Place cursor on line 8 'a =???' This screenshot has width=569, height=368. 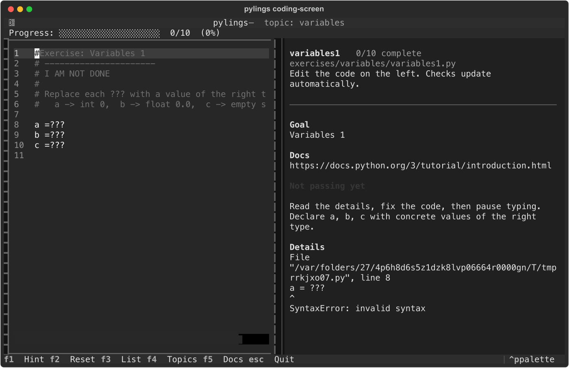click(x=49, y=125)
